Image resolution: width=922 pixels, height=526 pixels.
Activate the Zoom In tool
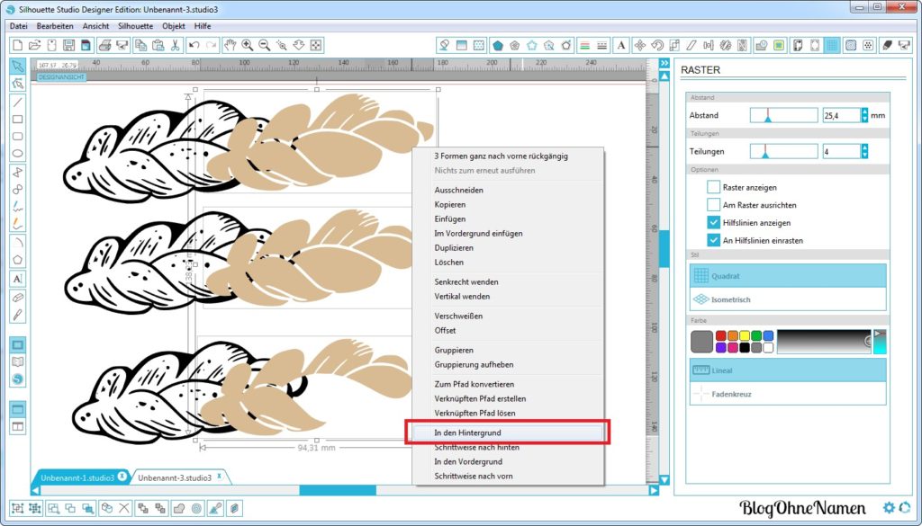pos(246,45)
